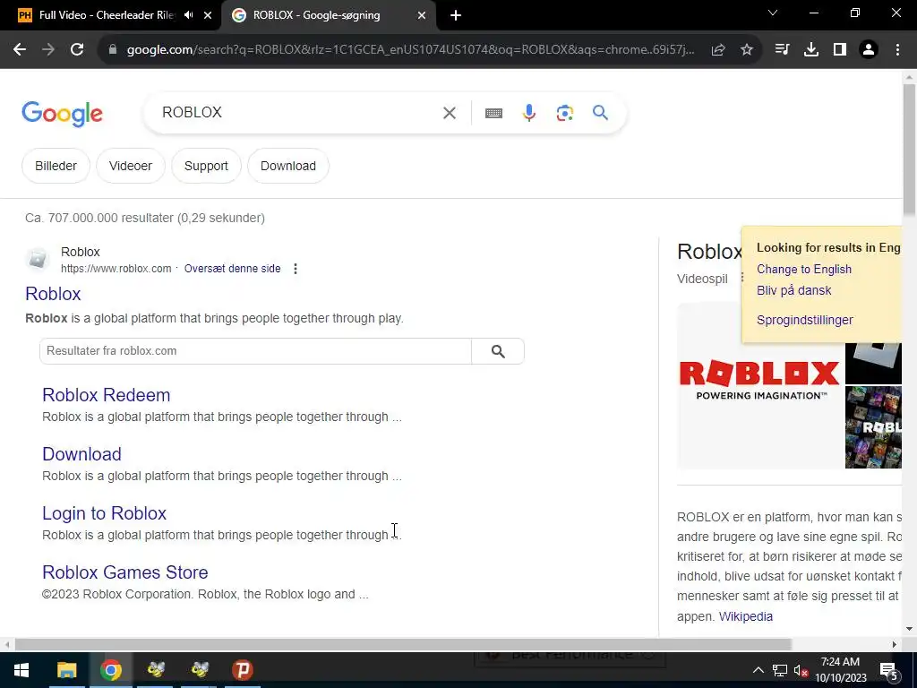Open Chrome three-dot menu
Viewport: 917px width, 688px height.
coord(897,50)
